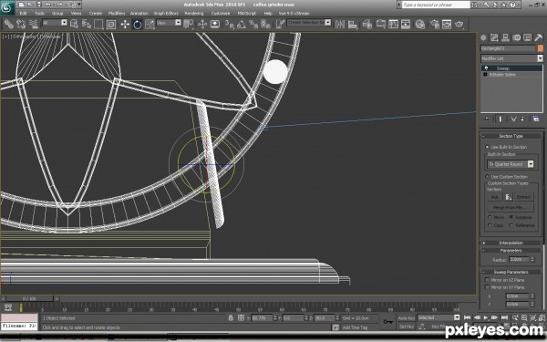Image resolution: width=547 pixels, height=342 pixels.
Task: Open the Edit menu
Action: click(x=23, y=14)
